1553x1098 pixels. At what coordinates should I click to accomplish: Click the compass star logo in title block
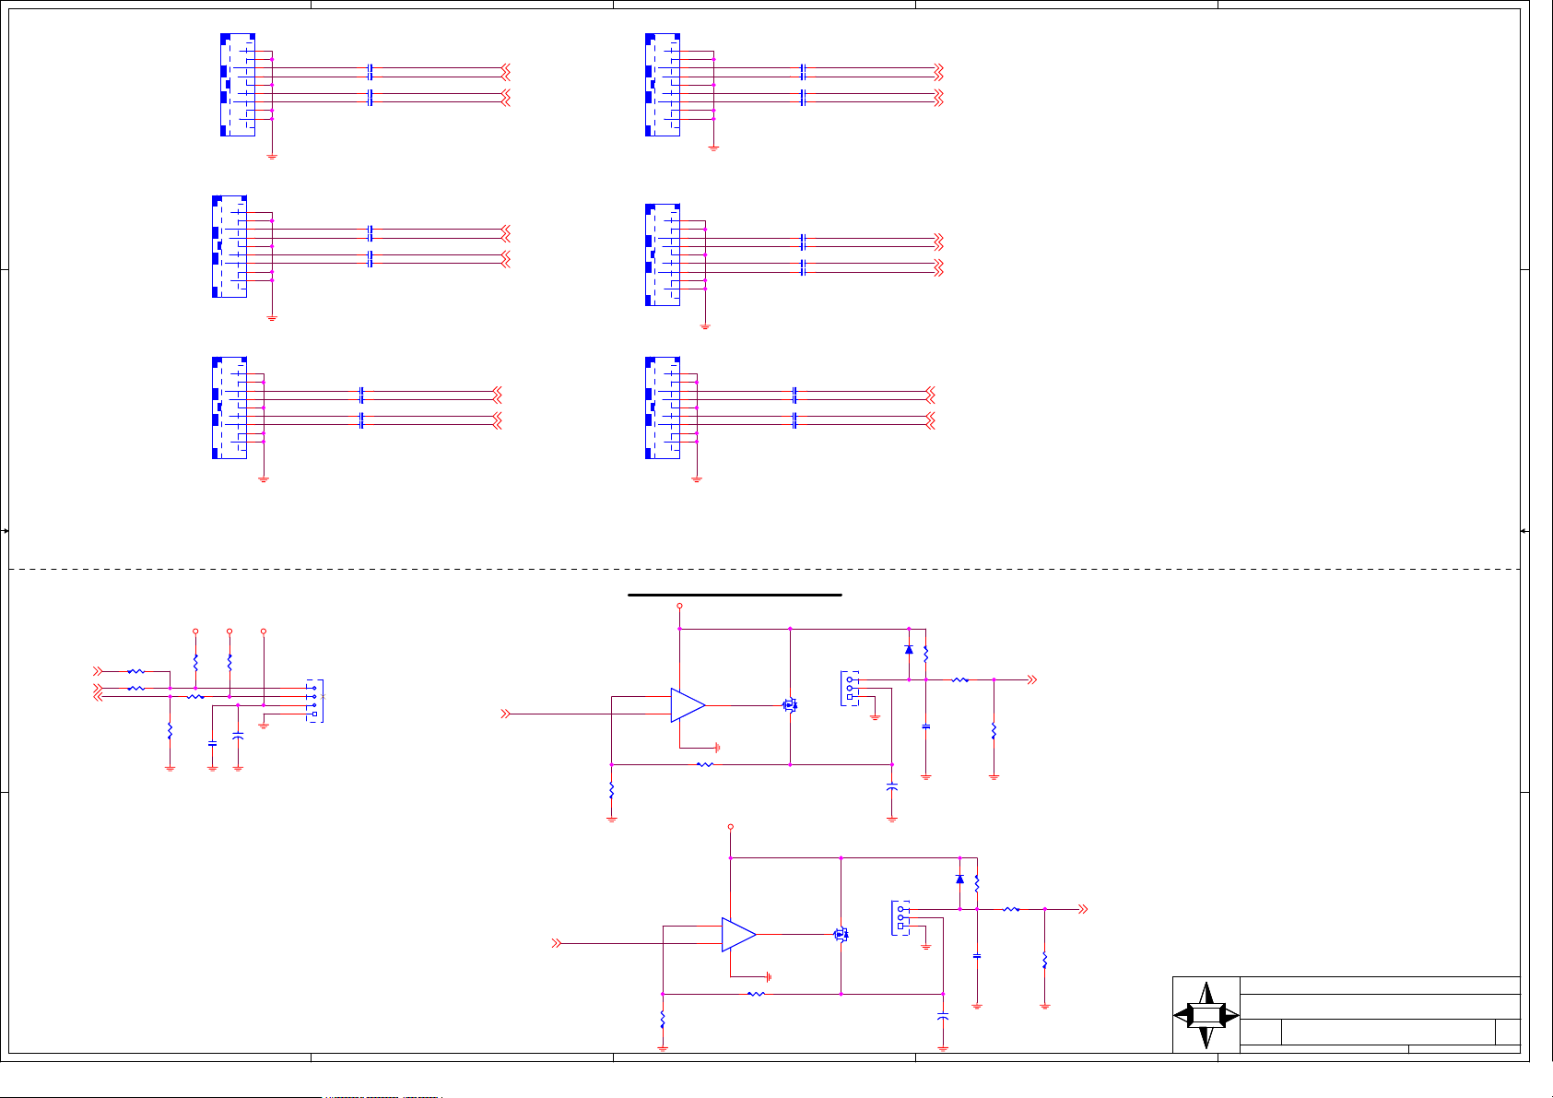click(1206, 1015)
